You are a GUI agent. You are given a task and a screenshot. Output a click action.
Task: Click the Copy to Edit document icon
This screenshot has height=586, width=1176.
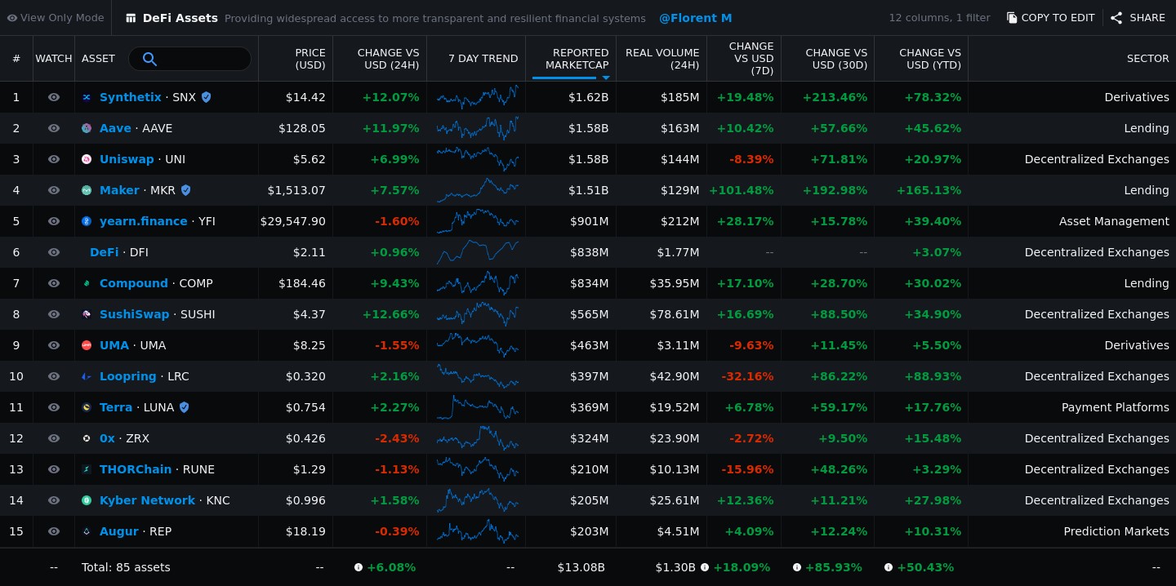pyautogui.click(x=1012, y=18)
